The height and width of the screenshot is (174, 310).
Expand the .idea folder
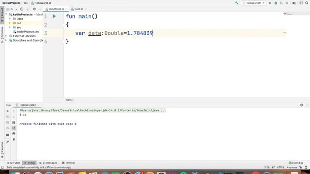pyautogui.click(x=10, y=19)
